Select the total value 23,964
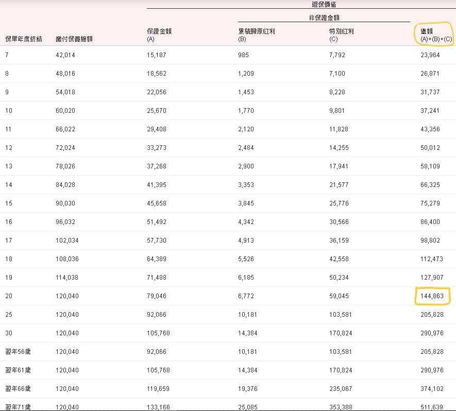Image resolution: width=456 pixels, height=411 pixels. (430, 55)
